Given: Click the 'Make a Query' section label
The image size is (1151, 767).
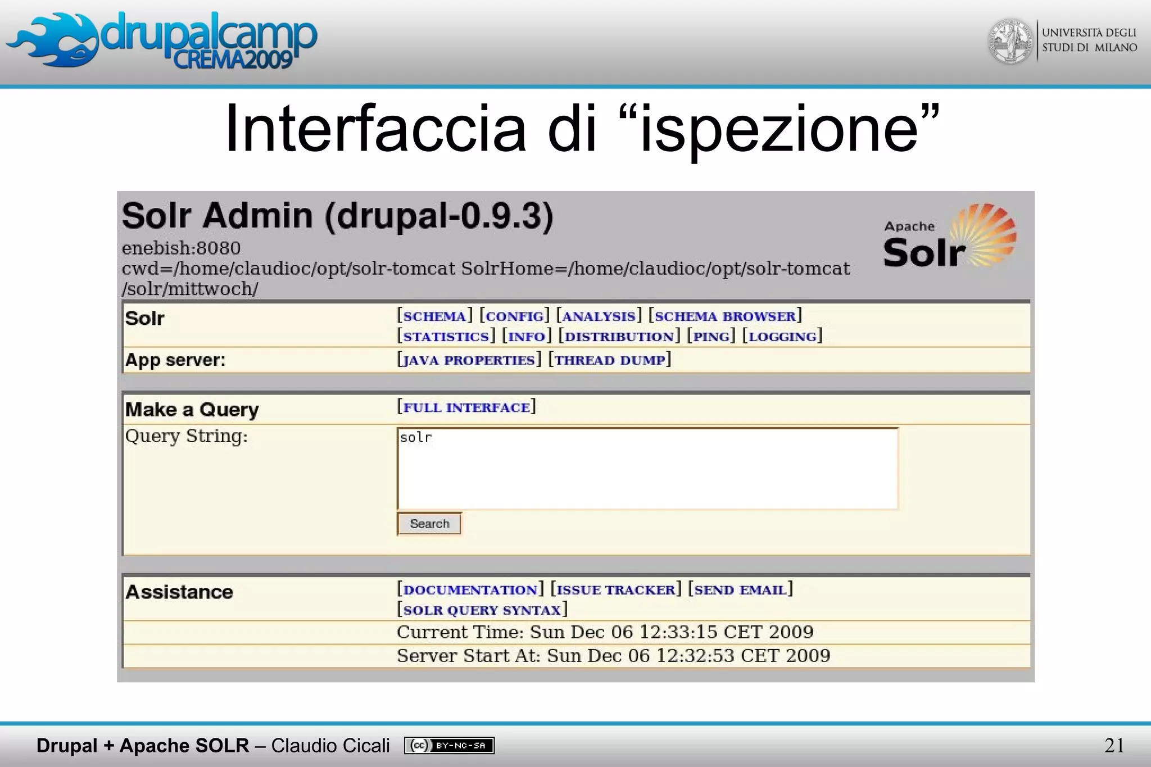Looking at the screenshot, I should click(192, 410).
